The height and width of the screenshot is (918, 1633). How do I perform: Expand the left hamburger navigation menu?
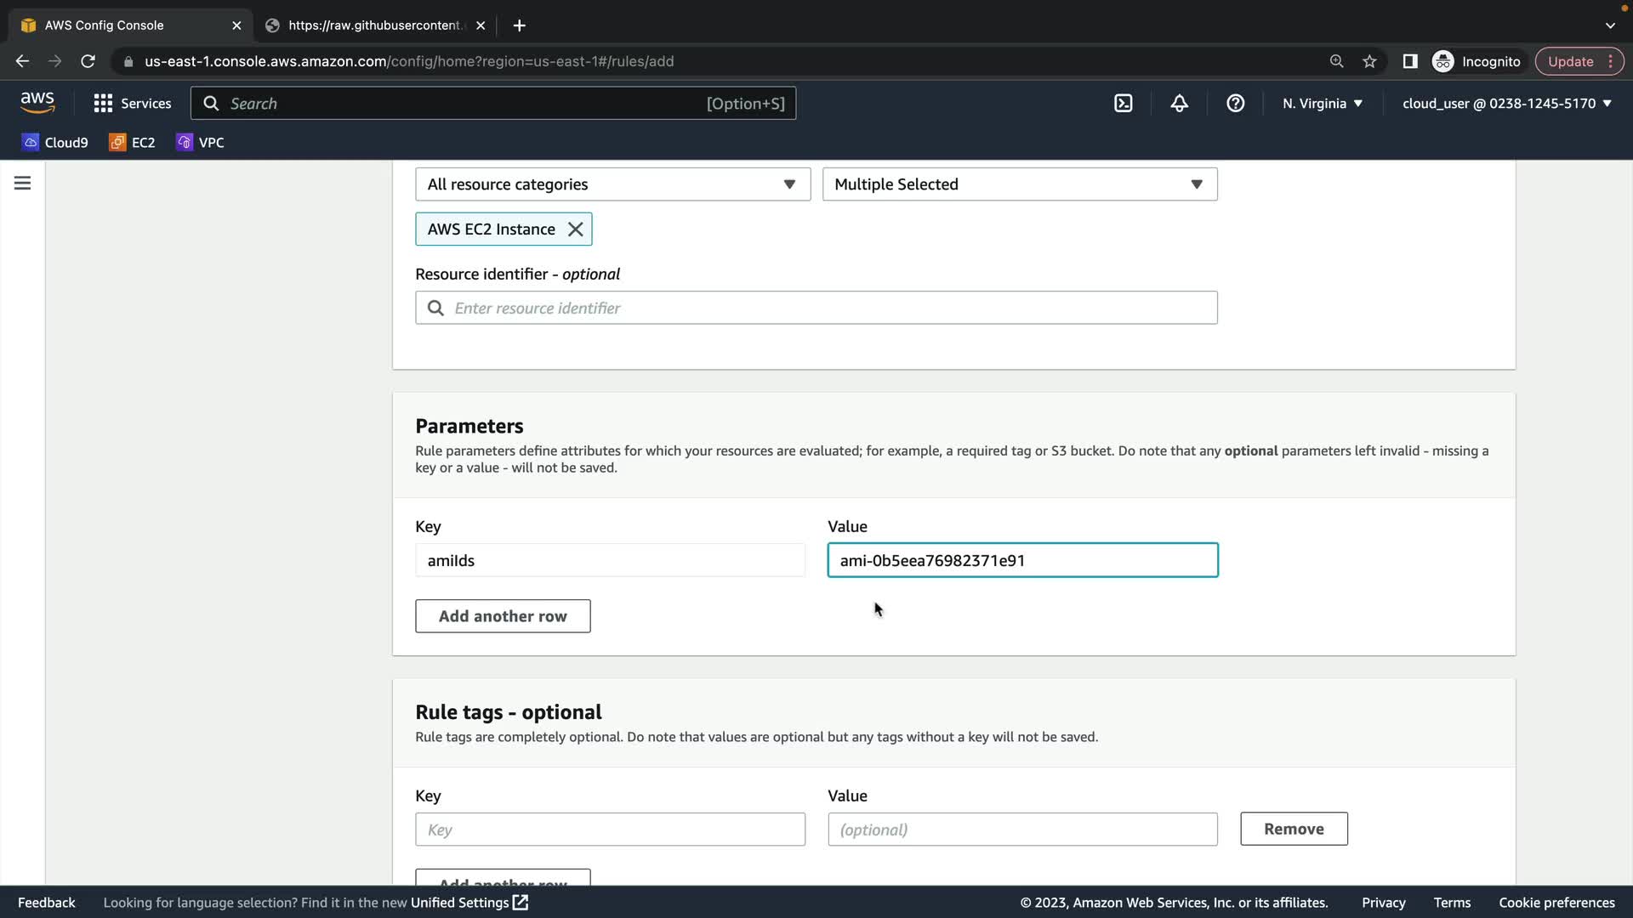coord(23,184)
